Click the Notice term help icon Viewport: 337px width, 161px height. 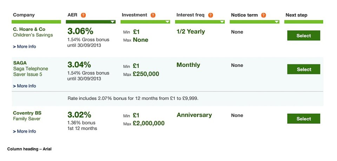click(x=264, y=15)
